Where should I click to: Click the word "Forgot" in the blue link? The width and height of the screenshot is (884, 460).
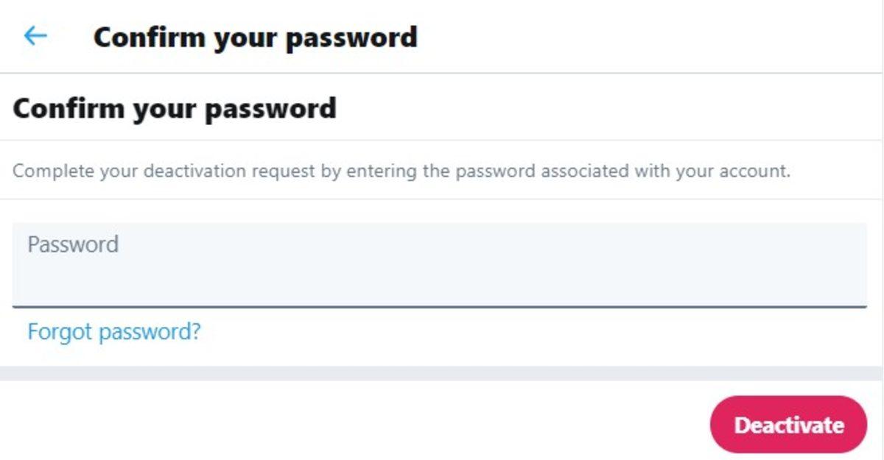click(60, 332)
